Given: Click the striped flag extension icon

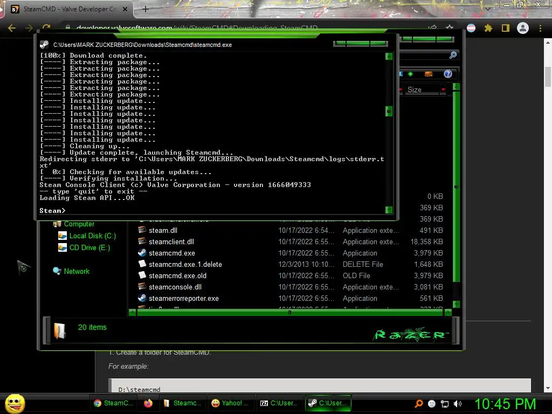Looking at the screenshot, I should [471, 28].
